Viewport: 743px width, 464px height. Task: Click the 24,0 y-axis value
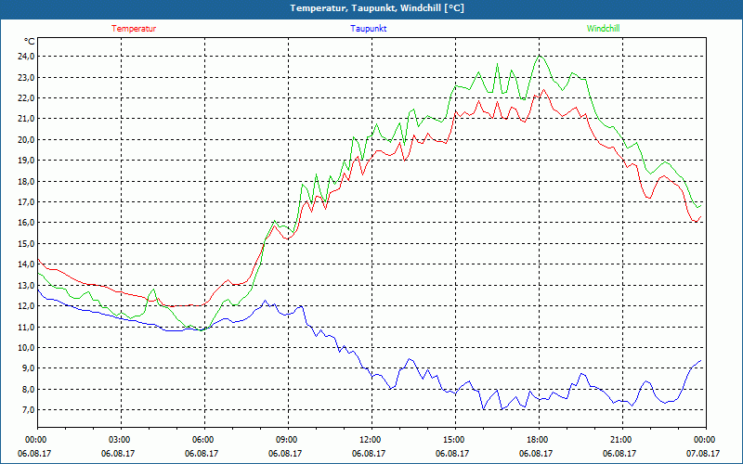pyautogui.click(x=27, y=57)
